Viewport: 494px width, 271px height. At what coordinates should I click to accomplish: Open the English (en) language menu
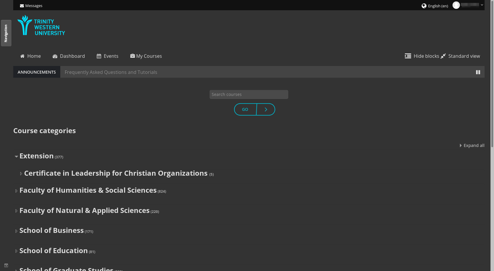point(438,6)
